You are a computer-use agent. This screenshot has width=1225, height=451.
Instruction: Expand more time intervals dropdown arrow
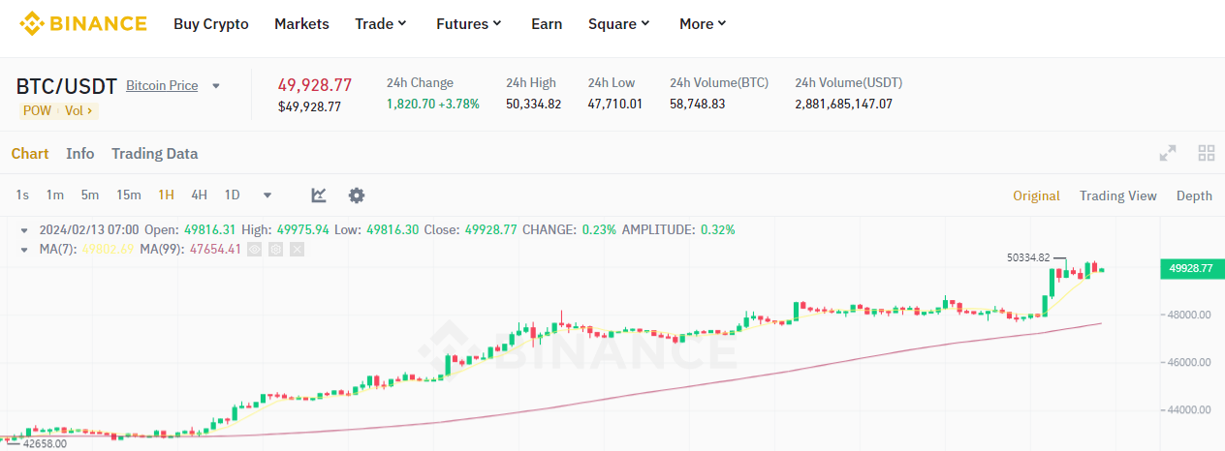pyautogui.click(x=267, y=195)
